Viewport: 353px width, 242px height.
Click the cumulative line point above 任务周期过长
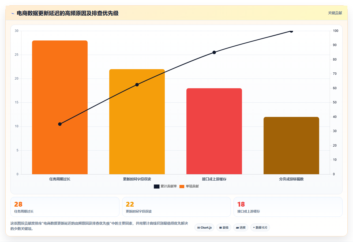pos(60,124)
